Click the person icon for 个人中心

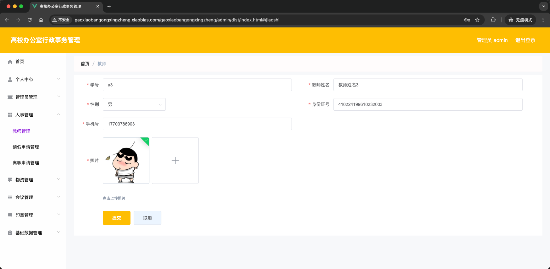point(10,79)
